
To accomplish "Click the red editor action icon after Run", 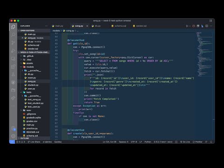I will tap(194, 26).
